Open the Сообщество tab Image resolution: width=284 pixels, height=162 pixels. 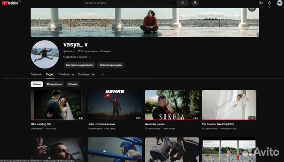click(x=86, y=74)
